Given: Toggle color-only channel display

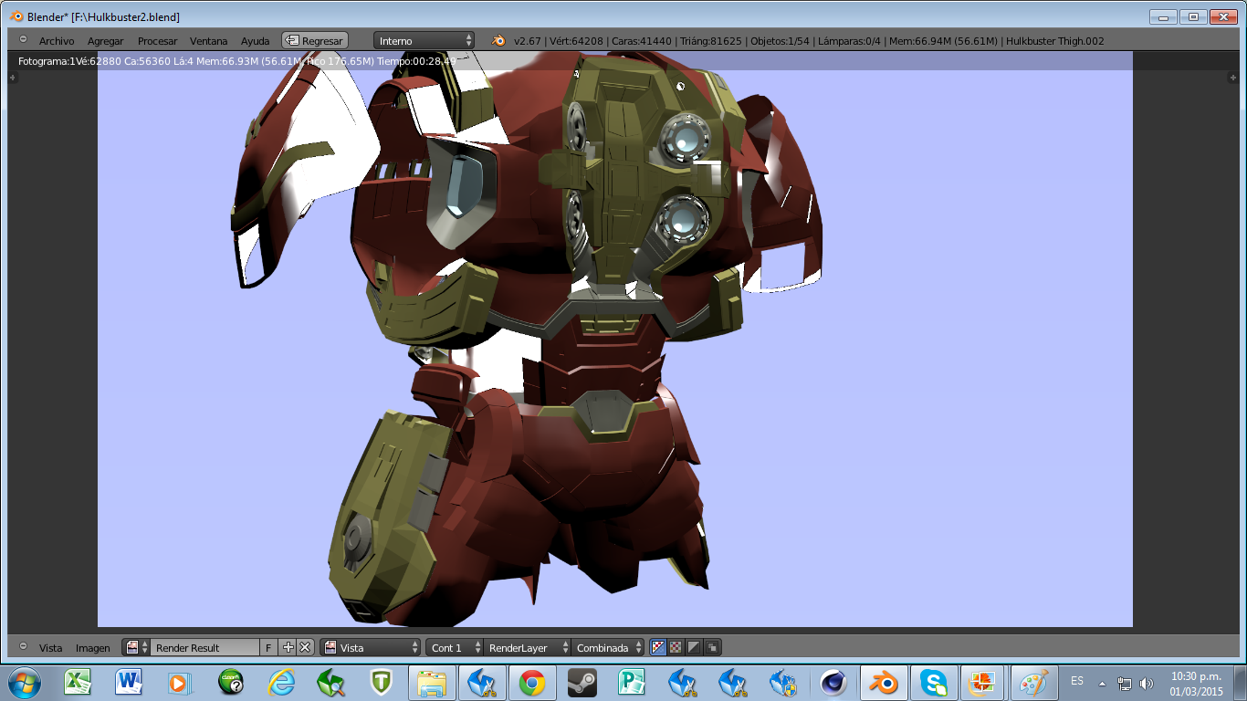Looking at the screenshot, I should [x=676, y=647].
